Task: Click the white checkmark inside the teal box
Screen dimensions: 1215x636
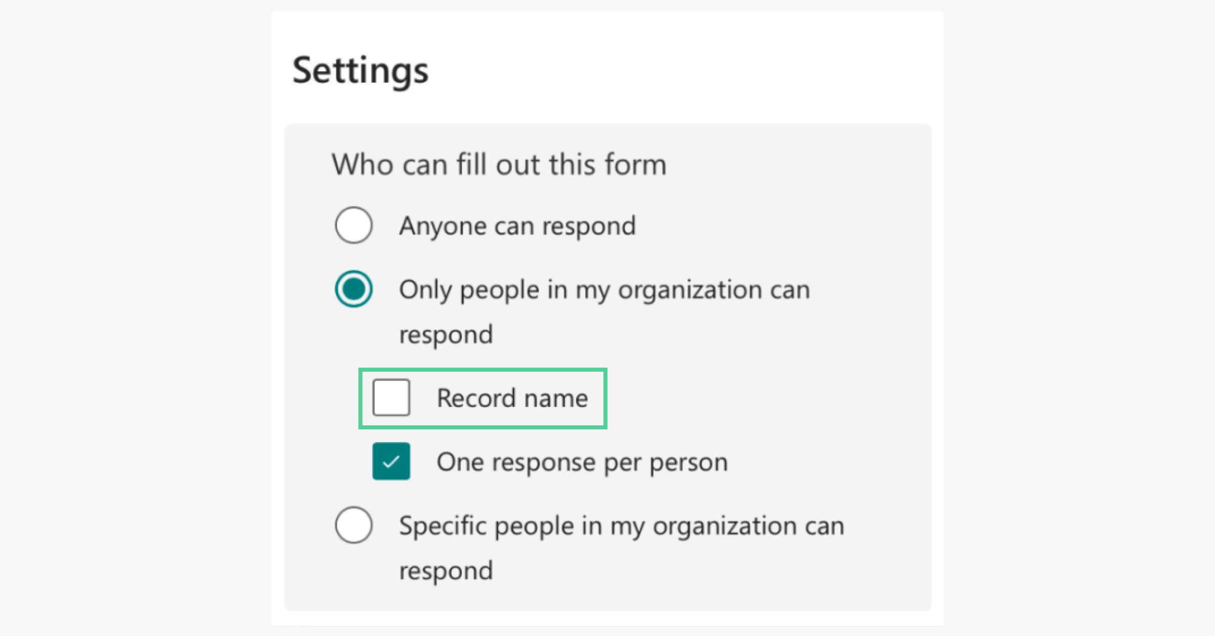Action: tap(391, 462)
